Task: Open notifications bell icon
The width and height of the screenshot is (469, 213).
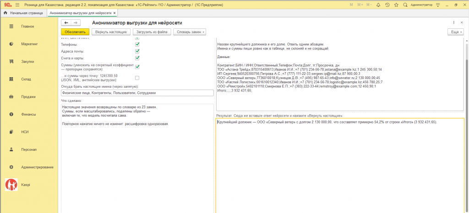Action: click(x=378, y=5)
